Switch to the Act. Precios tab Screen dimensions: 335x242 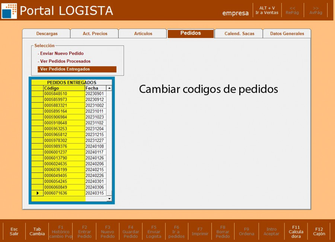coord(95,33)
